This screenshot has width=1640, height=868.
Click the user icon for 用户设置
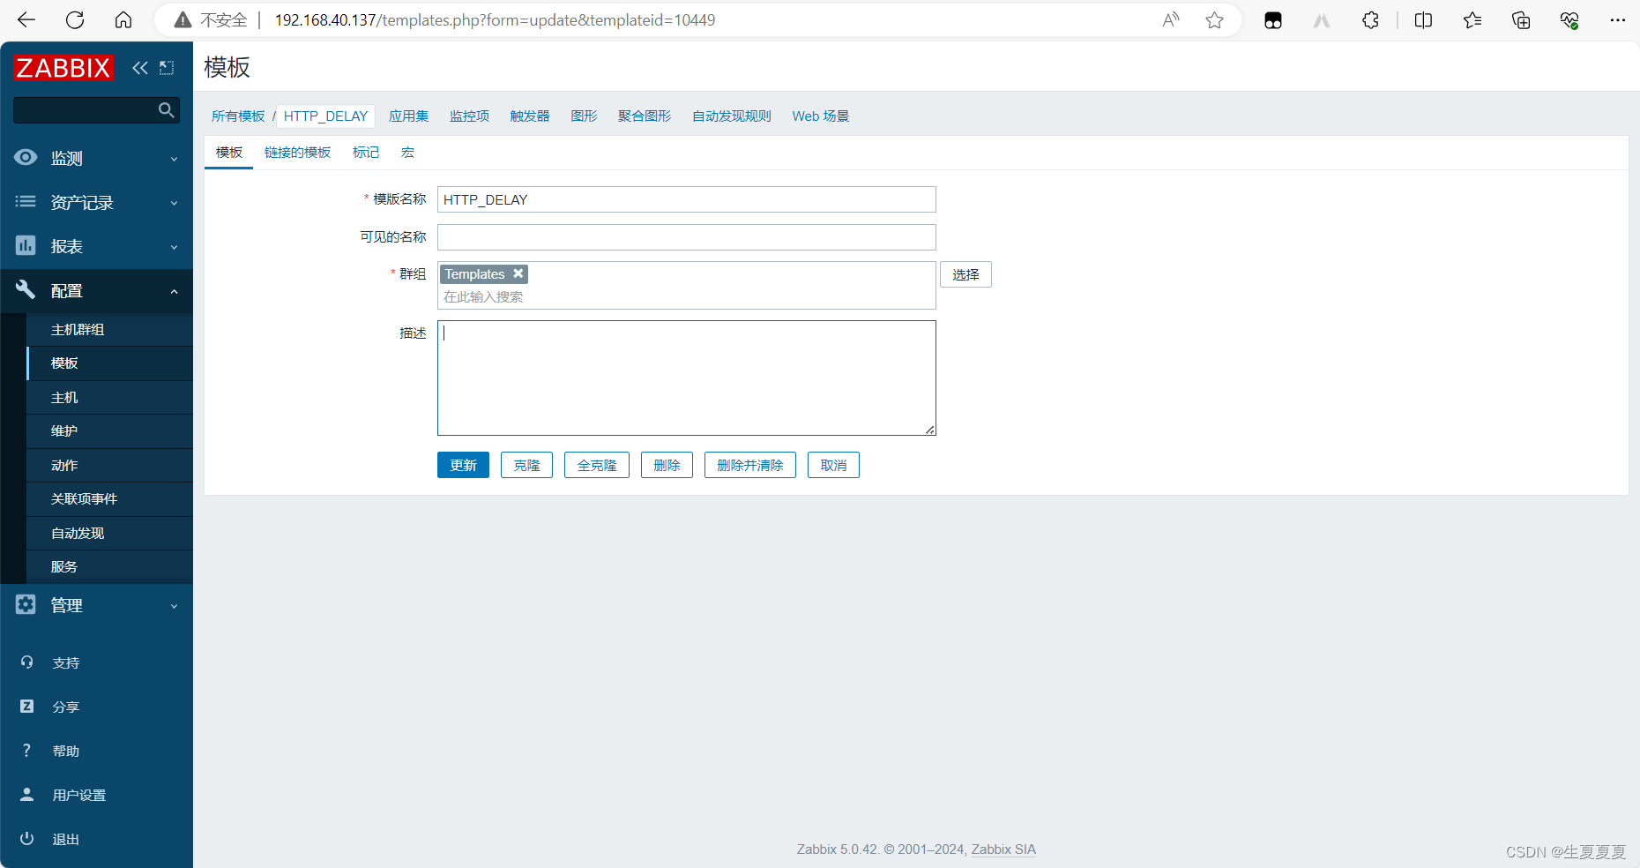(27, 794)
